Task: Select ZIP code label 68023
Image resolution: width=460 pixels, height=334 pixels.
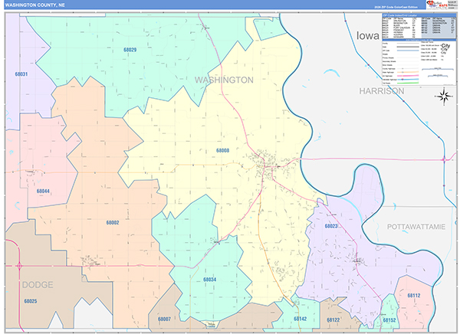Action: pos(331,226)
